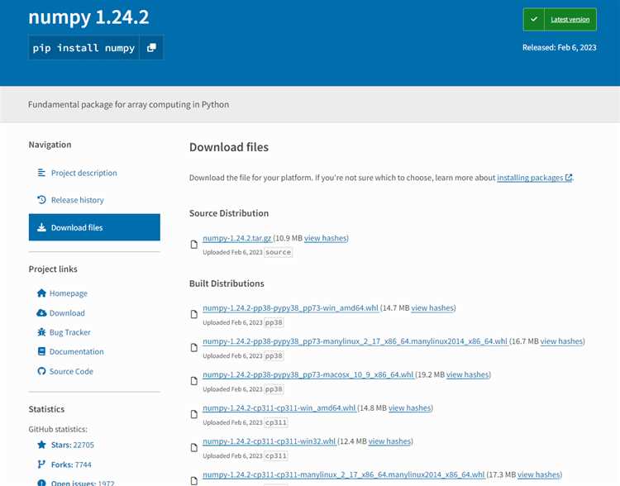Image resolution: width=620 pixels, height=486 pixels.
Task: Copy pip install command to clipboard
Action: 151,48
